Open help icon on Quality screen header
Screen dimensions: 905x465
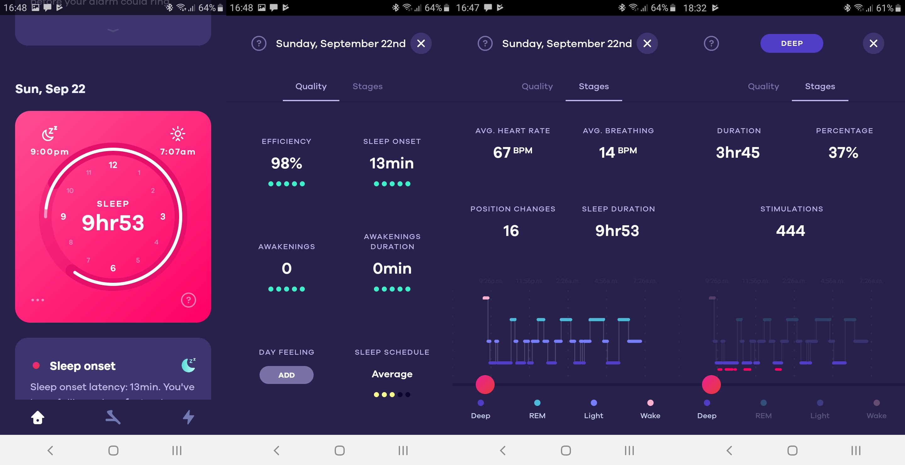259,44
